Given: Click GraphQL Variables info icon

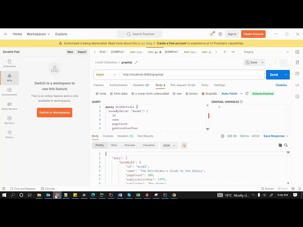Looking at the screenshot, I should [241, 102].
